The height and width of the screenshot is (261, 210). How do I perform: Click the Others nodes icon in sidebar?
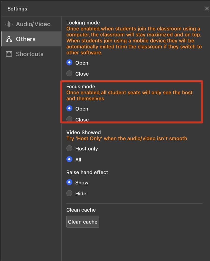click(x=9, y=39)
